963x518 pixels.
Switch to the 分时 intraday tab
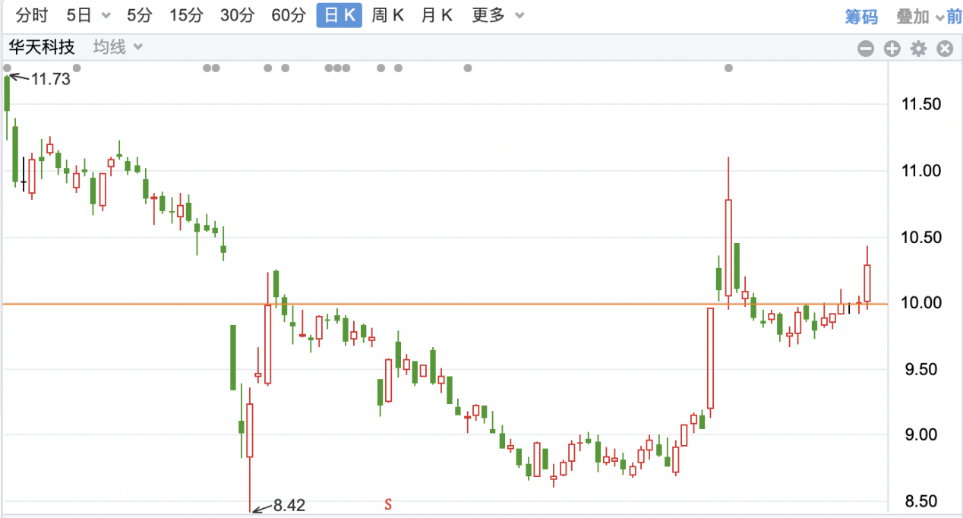tap(31, 14)
